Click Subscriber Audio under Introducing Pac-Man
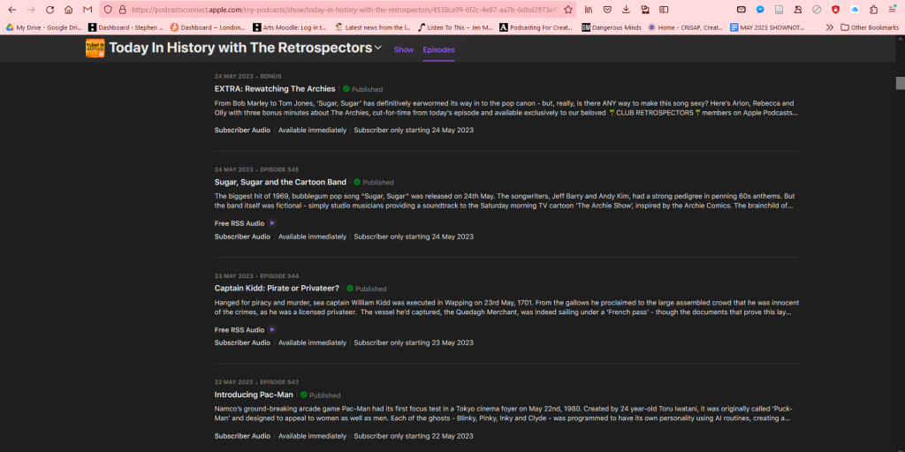Viewport: 905px width, 452px height. coord(242,436)
